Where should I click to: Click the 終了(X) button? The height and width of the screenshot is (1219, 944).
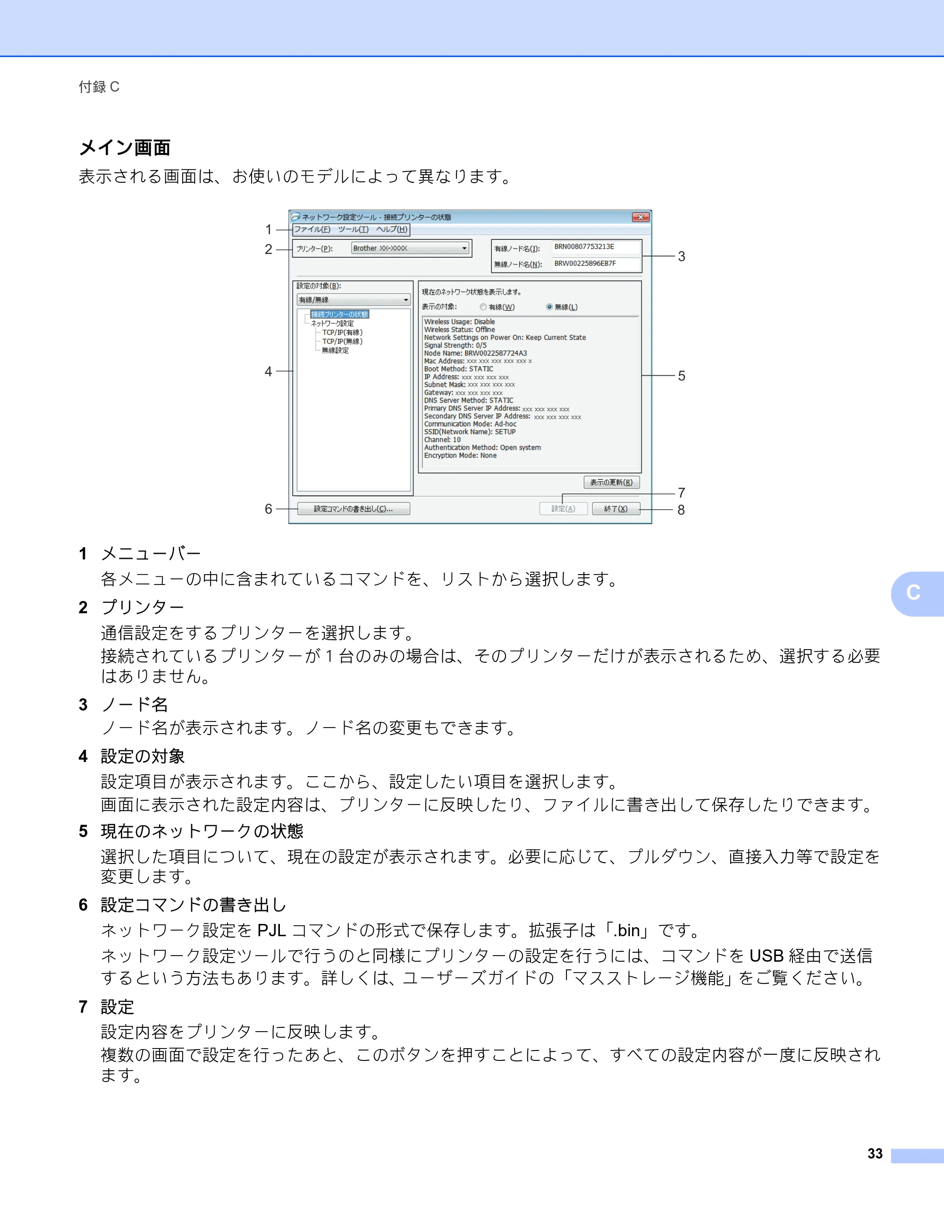pos(616,508)
